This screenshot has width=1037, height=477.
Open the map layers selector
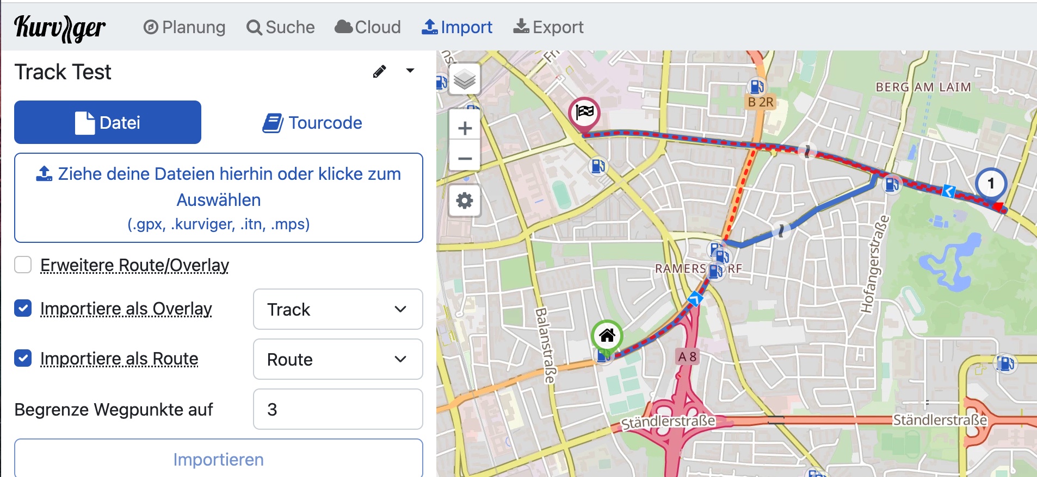tap(465, 79)
